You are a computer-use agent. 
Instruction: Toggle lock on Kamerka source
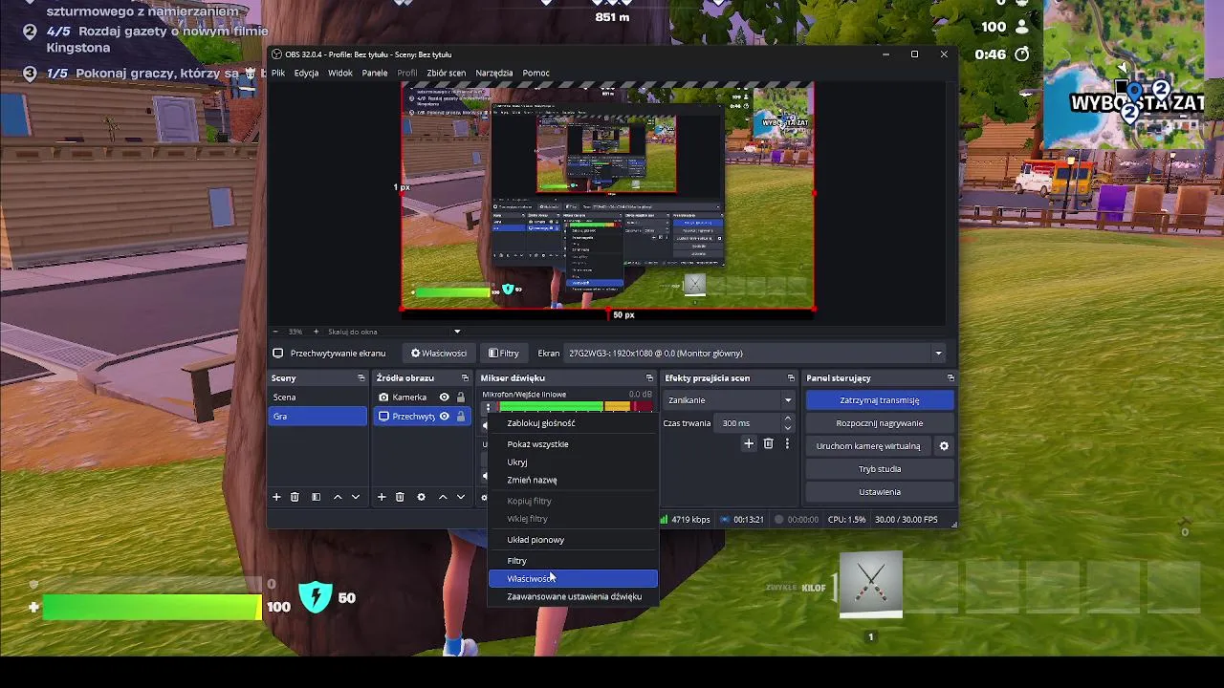tap(460, 398)
